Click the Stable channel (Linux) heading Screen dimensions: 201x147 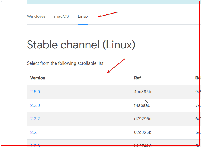pyautogui.click(x=81, y=45)
